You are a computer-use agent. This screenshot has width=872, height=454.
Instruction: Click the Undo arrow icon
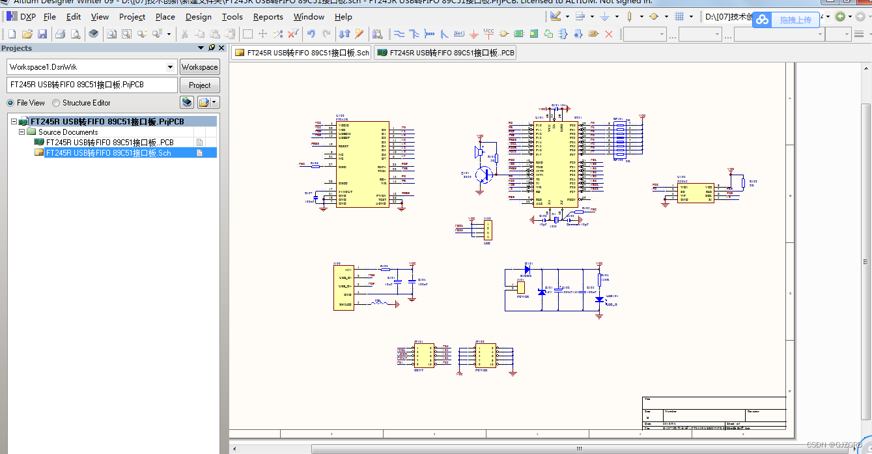(x=311, y=34)
